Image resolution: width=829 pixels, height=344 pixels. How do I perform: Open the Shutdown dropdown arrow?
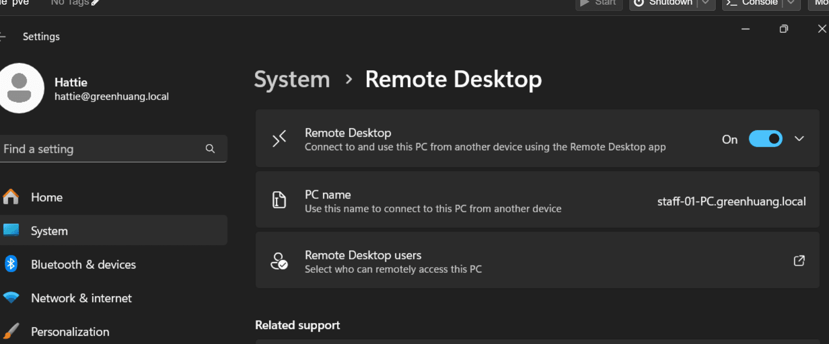706,3
